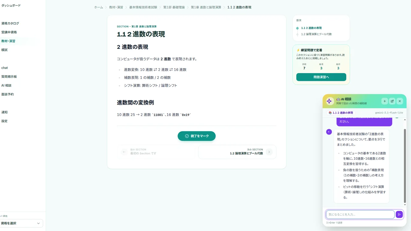This screenshot has height=231, width=411.
Task: Click the check icon in 読了をマーク
Action: pyautogui.click(x=187, y=136)
